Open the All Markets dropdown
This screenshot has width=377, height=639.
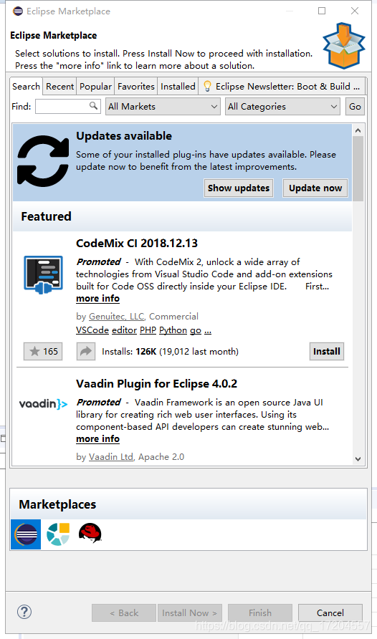pyautogui.click(x=163, y=106)
